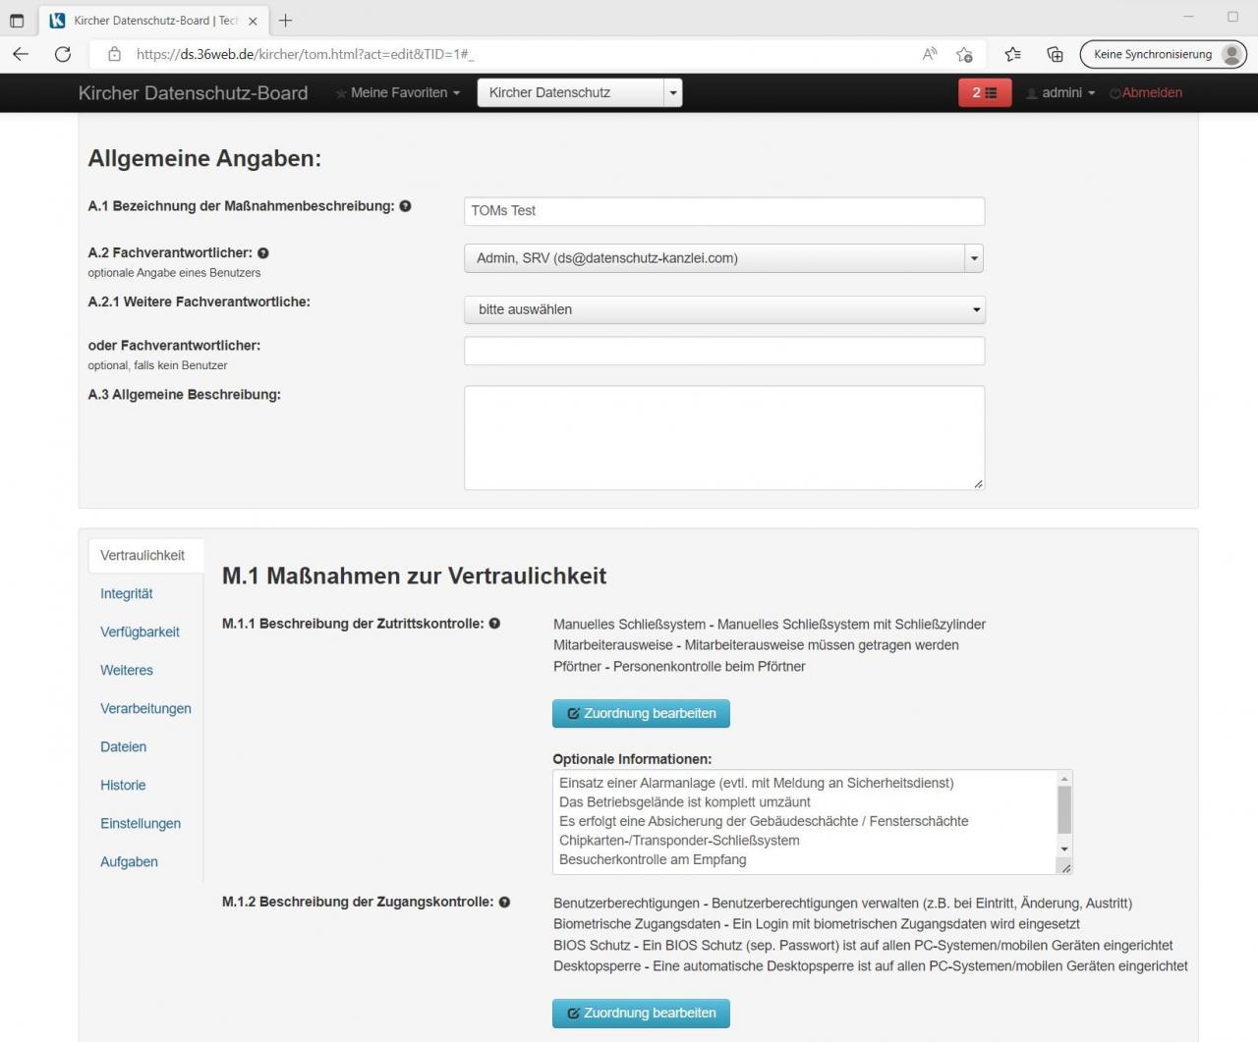Click 'Einsatz einer Alarmanlage' line in text box
This screenshot has height=1042, width=1258.
756,783
